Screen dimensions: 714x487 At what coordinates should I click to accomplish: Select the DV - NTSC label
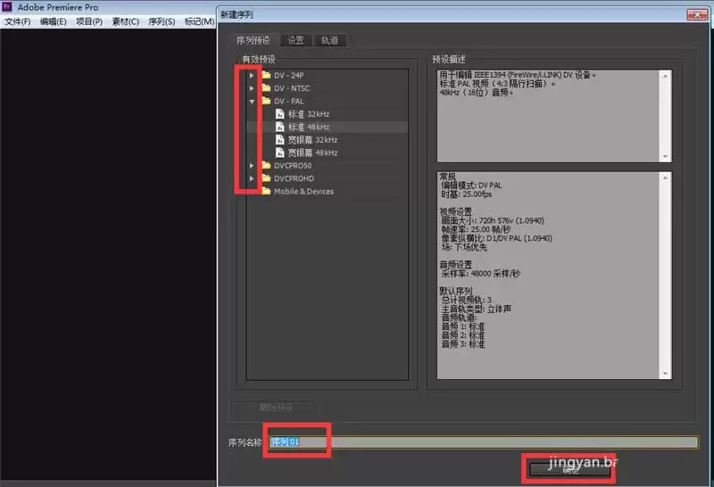coord(292,87)
